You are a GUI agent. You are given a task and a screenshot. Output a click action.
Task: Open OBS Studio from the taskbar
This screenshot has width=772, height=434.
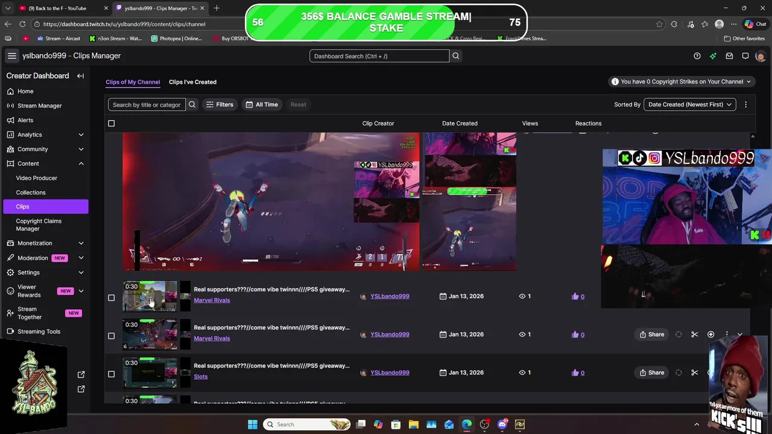tap(484, 424)
